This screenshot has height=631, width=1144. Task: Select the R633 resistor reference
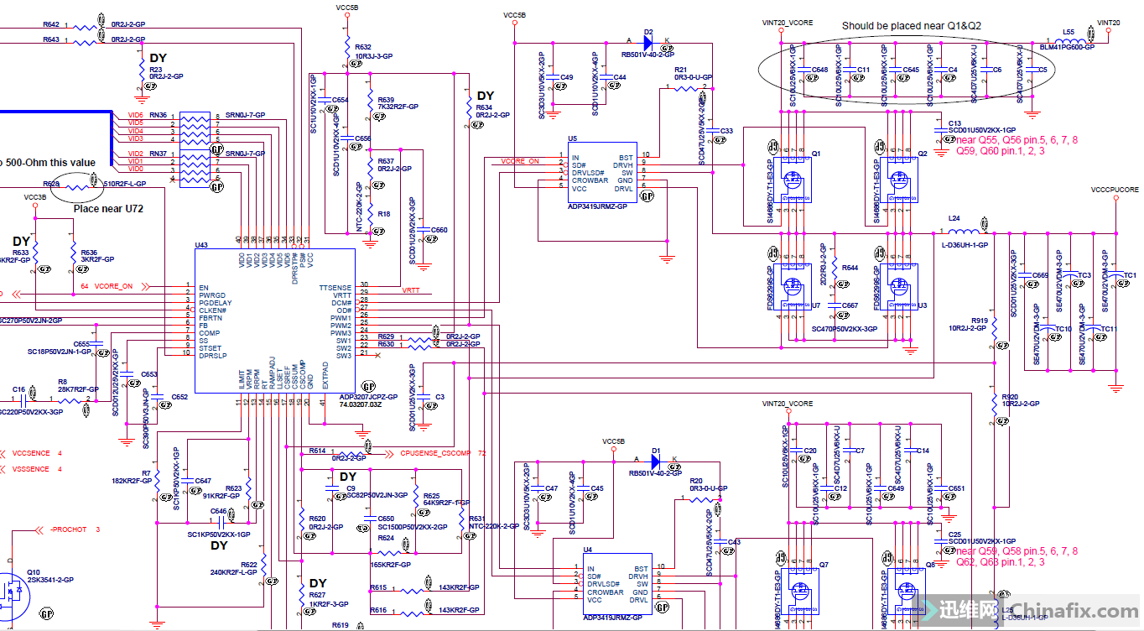(x=20, y=253)
